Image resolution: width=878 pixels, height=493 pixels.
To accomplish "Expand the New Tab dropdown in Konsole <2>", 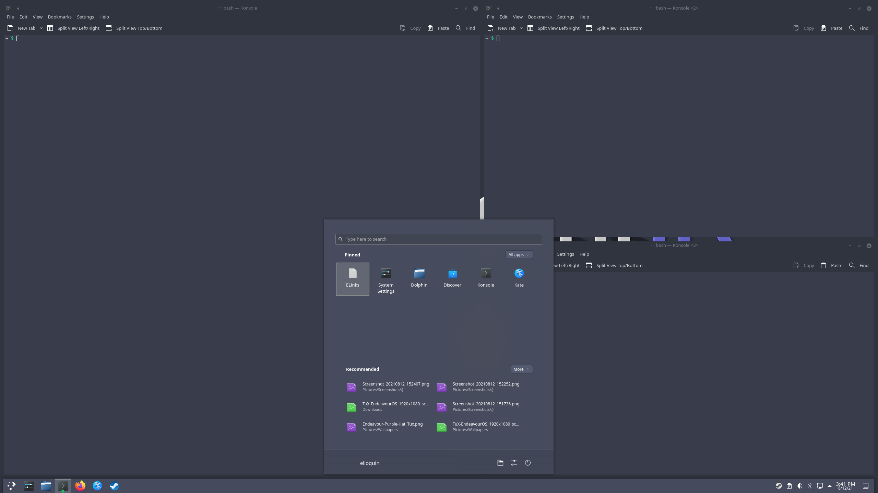I will tap(521, 28).
